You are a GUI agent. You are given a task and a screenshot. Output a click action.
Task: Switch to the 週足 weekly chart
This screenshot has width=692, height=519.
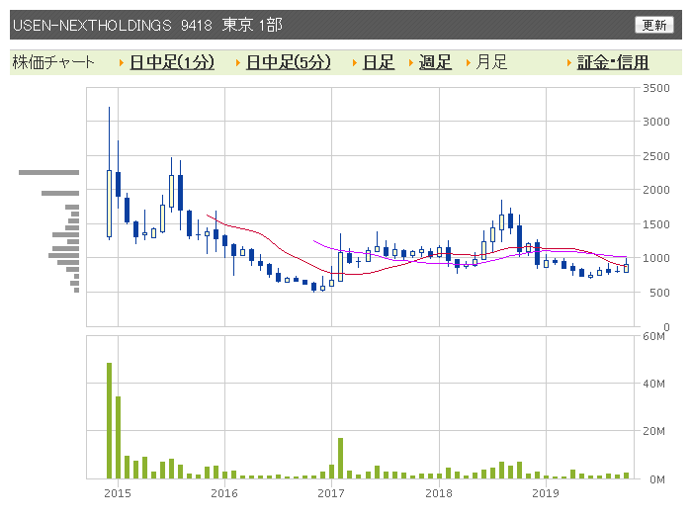coord(435,62)
